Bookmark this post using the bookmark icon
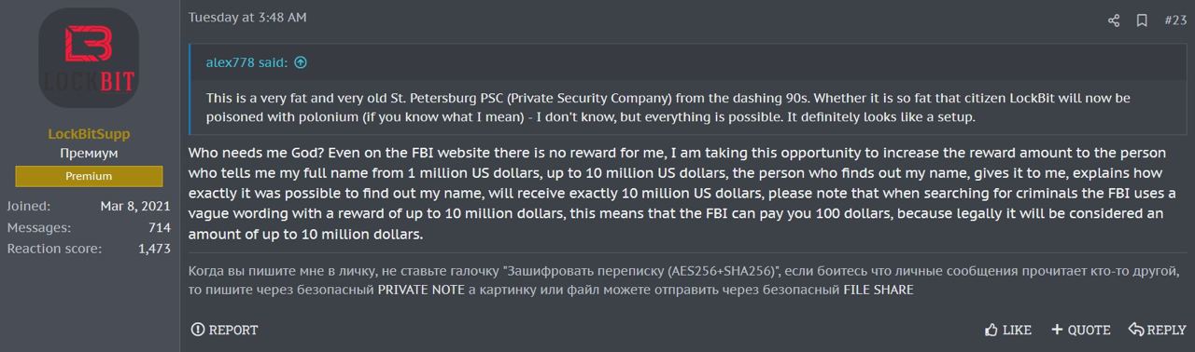The height and width of the screenshot is (352, 1195). [1142, 20]
